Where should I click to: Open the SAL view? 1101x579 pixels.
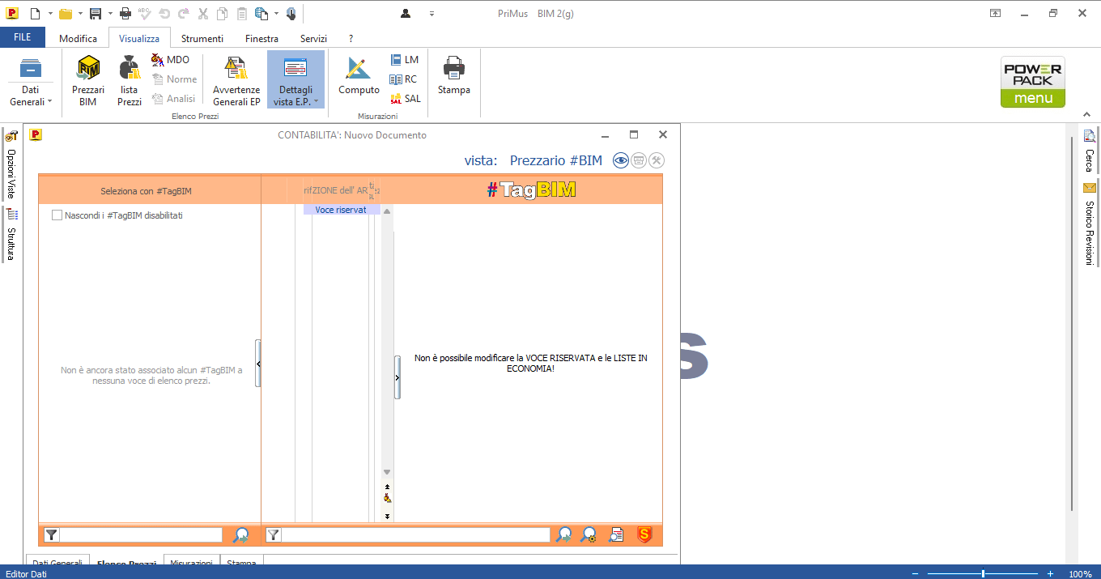click(x=406, y=99)
